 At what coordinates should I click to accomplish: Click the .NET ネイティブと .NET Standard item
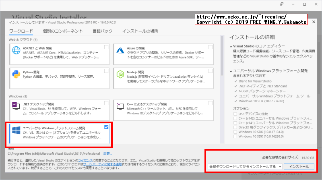263,86
